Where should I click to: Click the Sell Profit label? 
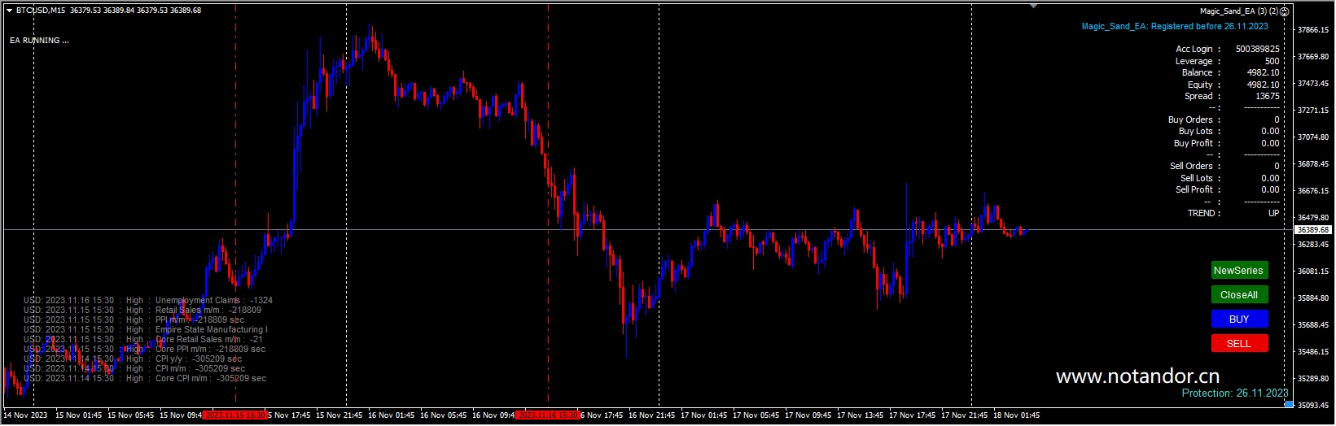pos(1194,190)
